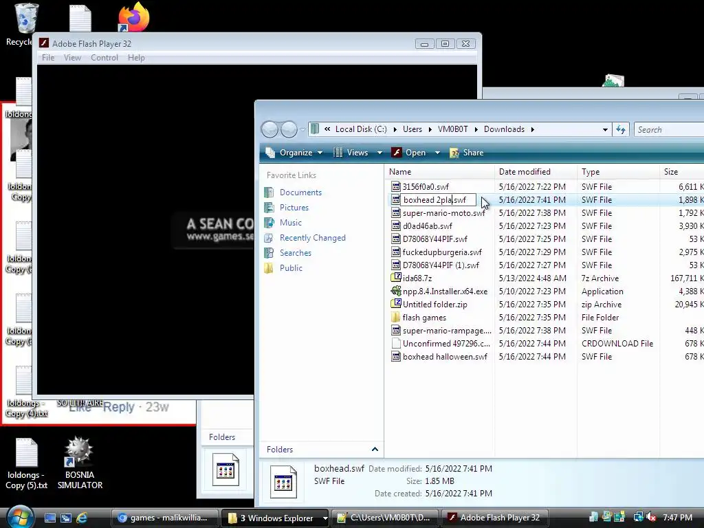The image size is (704, 528).
Task: Click the volume muted tray icon
Action: coord(650,517)
